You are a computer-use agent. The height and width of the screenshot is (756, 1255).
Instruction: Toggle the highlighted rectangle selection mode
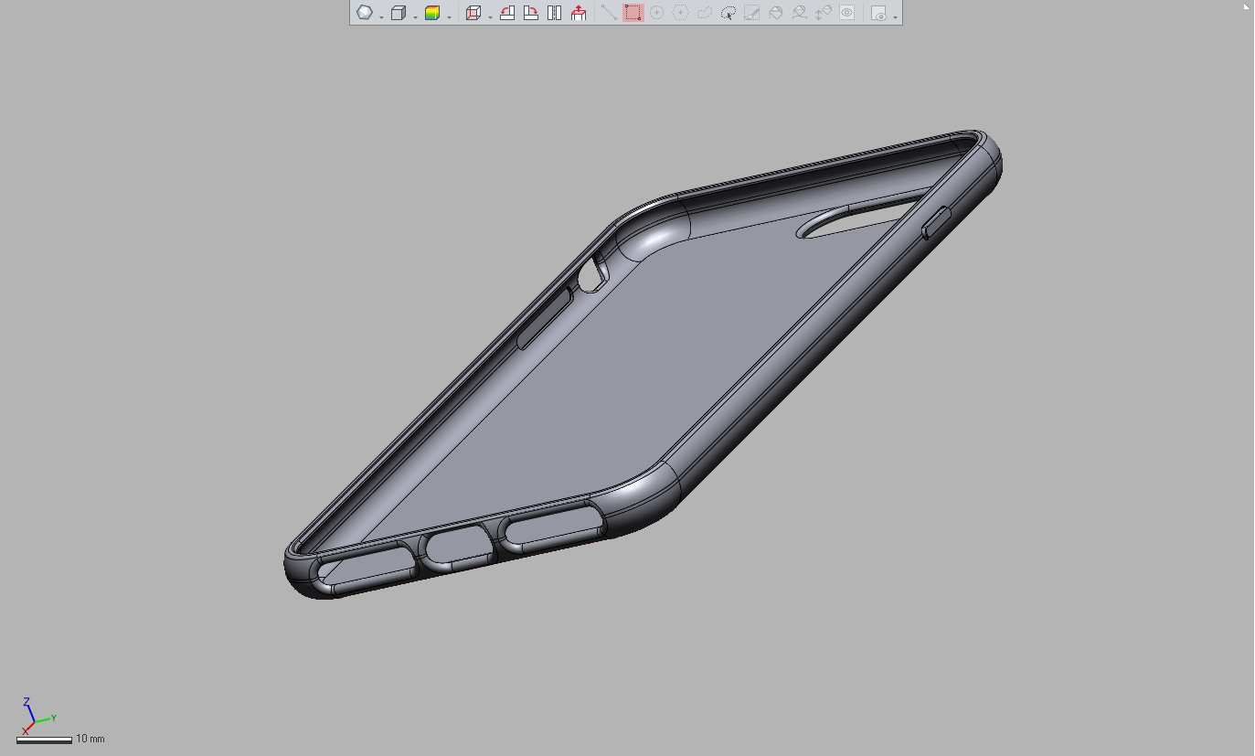pyautogui.click(x=633, y=13)
